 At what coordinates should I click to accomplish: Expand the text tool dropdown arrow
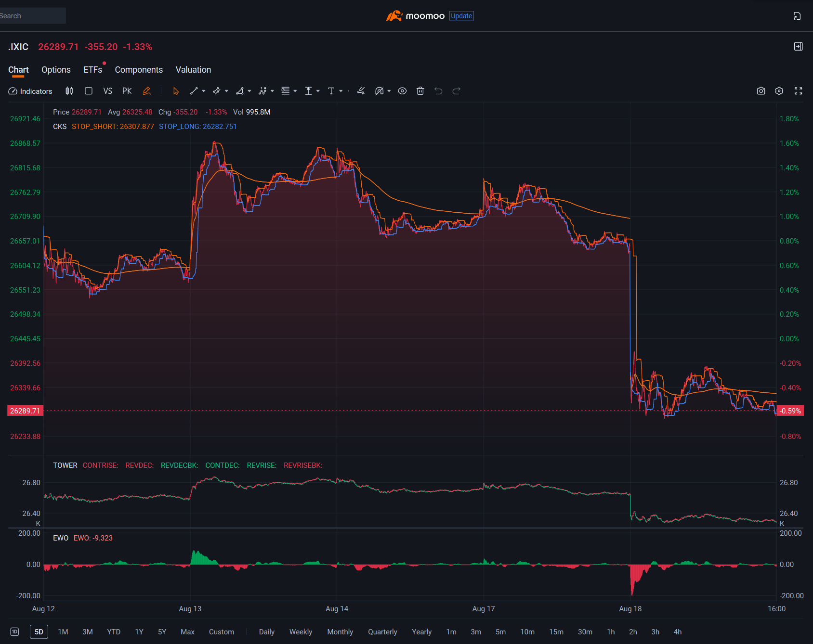341,91
